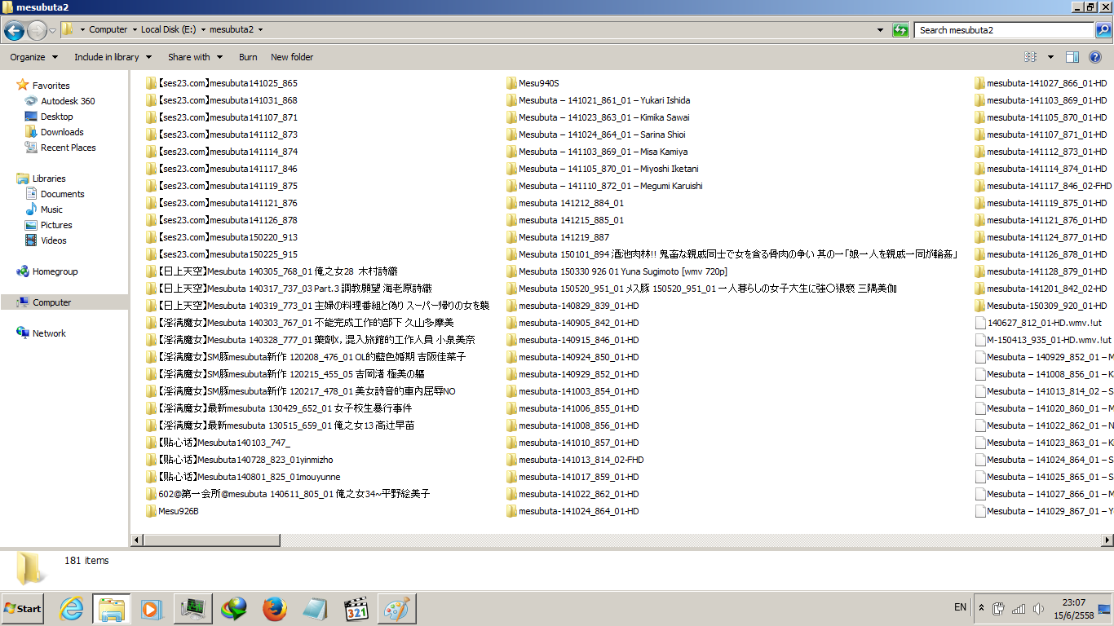Screen dimensions: 1114x626
Task: Open Recent Places in Favorites
Action: click(68, 148)
